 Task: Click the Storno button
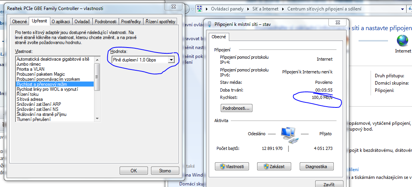pyautogui.click(x=165, y=170)
